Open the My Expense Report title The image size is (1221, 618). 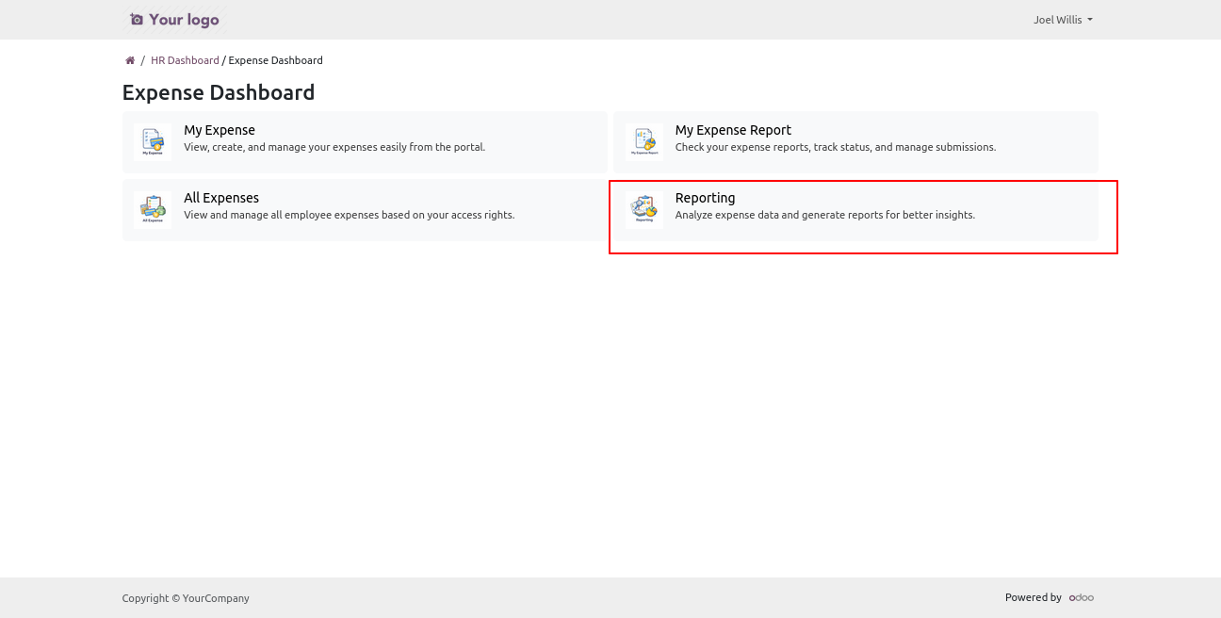click(733, 130)
